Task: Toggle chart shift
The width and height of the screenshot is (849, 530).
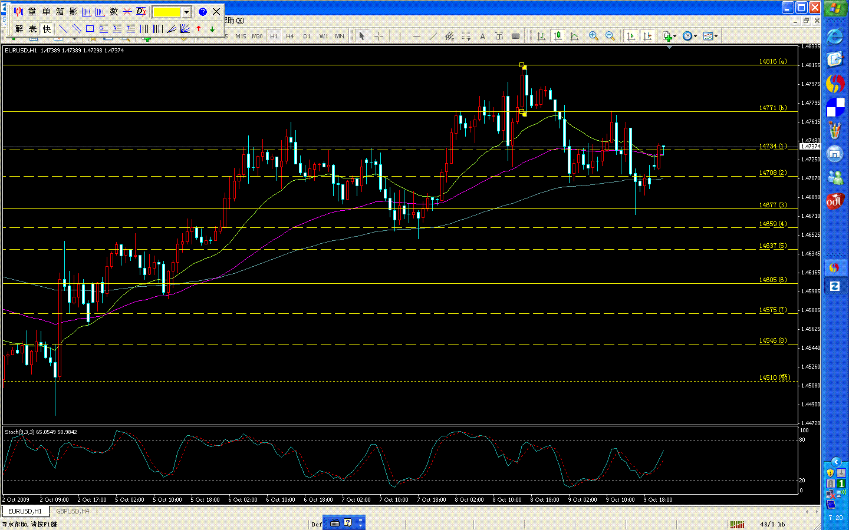Action: (x=647, y=37)
